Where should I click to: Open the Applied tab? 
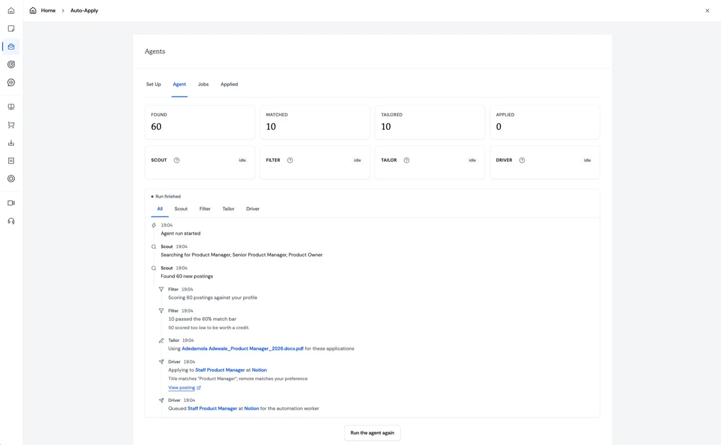(229, 84)
